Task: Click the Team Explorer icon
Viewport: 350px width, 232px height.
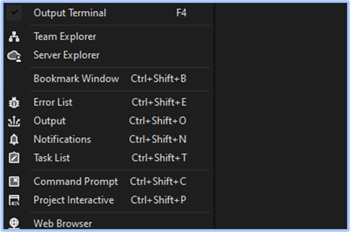Action: click(x=15, y=37)
